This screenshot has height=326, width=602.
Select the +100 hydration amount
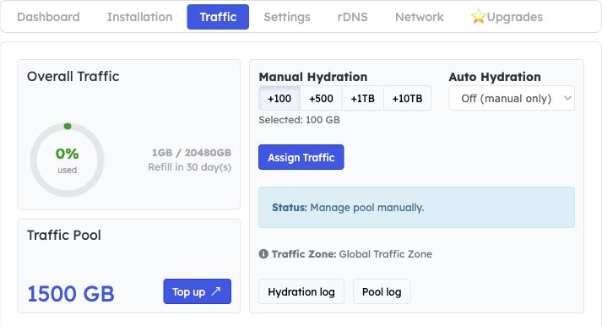click(x=279, y=98)
